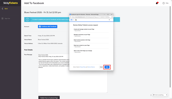Click the Facebook popup URL address bar
Image resolution: width=172 pixels, height=99 pixels.
coord(91,17)
